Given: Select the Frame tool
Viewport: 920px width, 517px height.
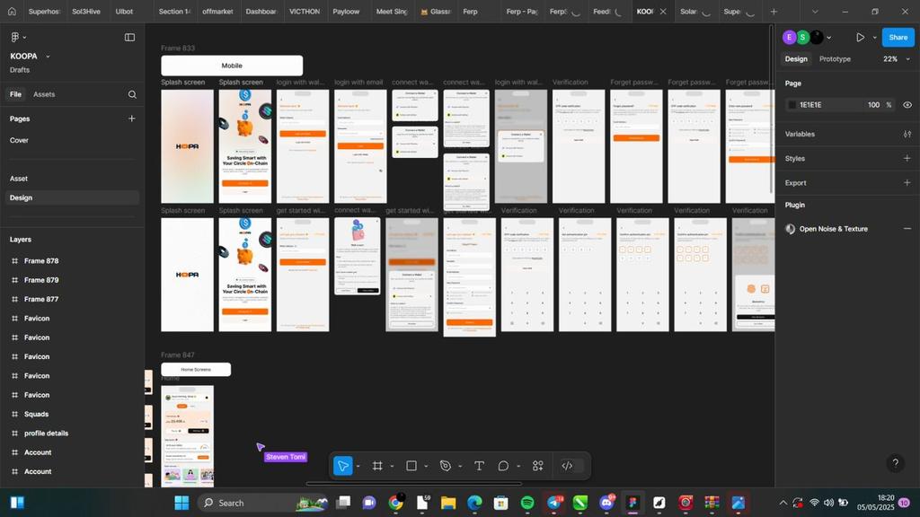Looking at the screenshot, I should (x=377, y=466).
